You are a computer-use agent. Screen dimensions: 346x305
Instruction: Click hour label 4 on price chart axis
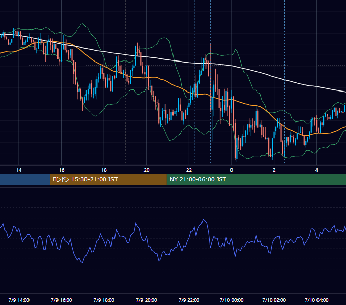[316, 170]
